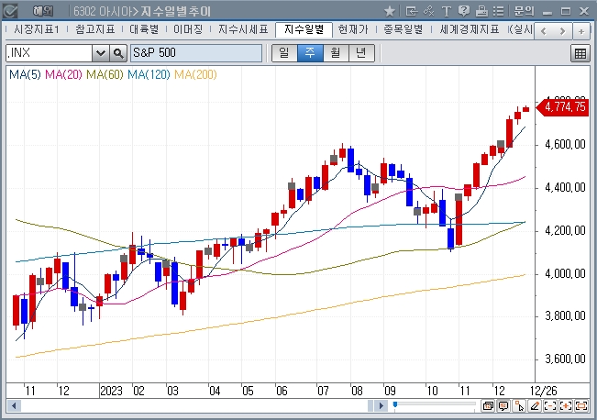Click the 문의 inquiry button
This screenshot has height=420, width=597.
pyautogui.click(x=524, y=11)
